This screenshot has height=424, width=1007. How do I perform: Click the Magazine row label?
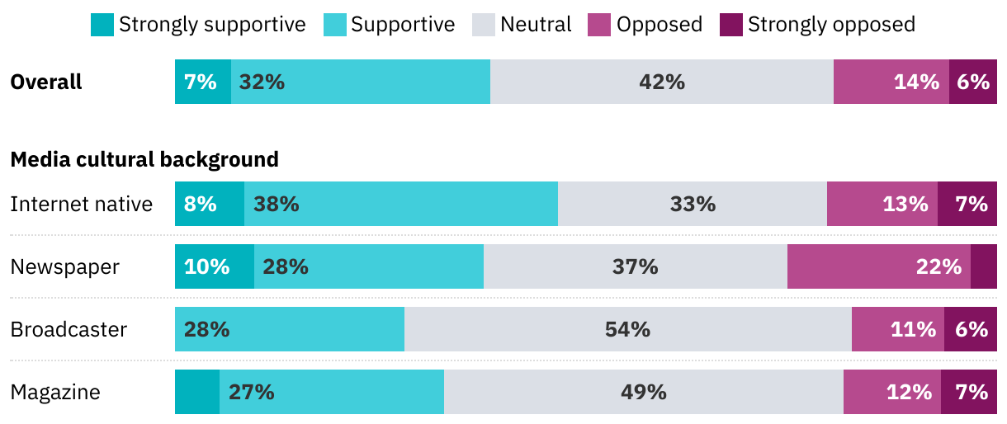pyautogui.click(x=55, y=392)
